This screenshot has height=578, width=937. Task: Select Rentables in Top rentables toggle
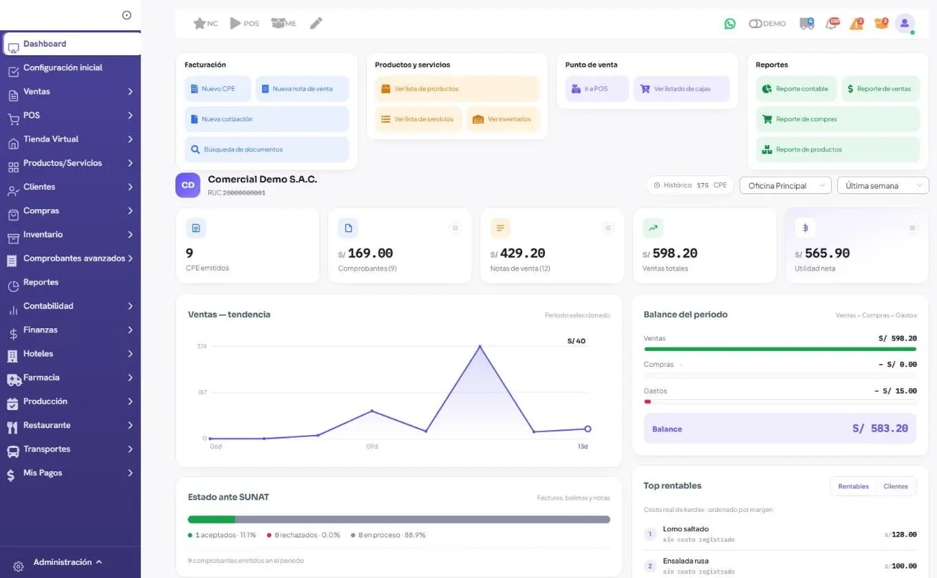(x=853, y=486)
